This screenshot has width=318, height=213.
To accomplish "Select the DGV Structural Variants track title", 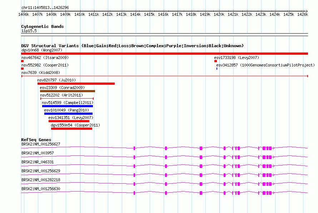I will pos(133,46).
